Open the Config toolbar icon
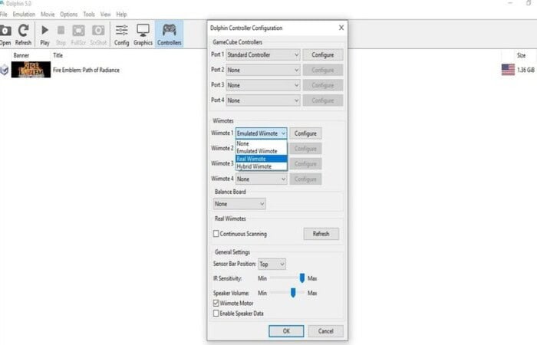Image resolution: width=537 pixels, height=345 pixels. pyautogui.click(x=121, y=34)
